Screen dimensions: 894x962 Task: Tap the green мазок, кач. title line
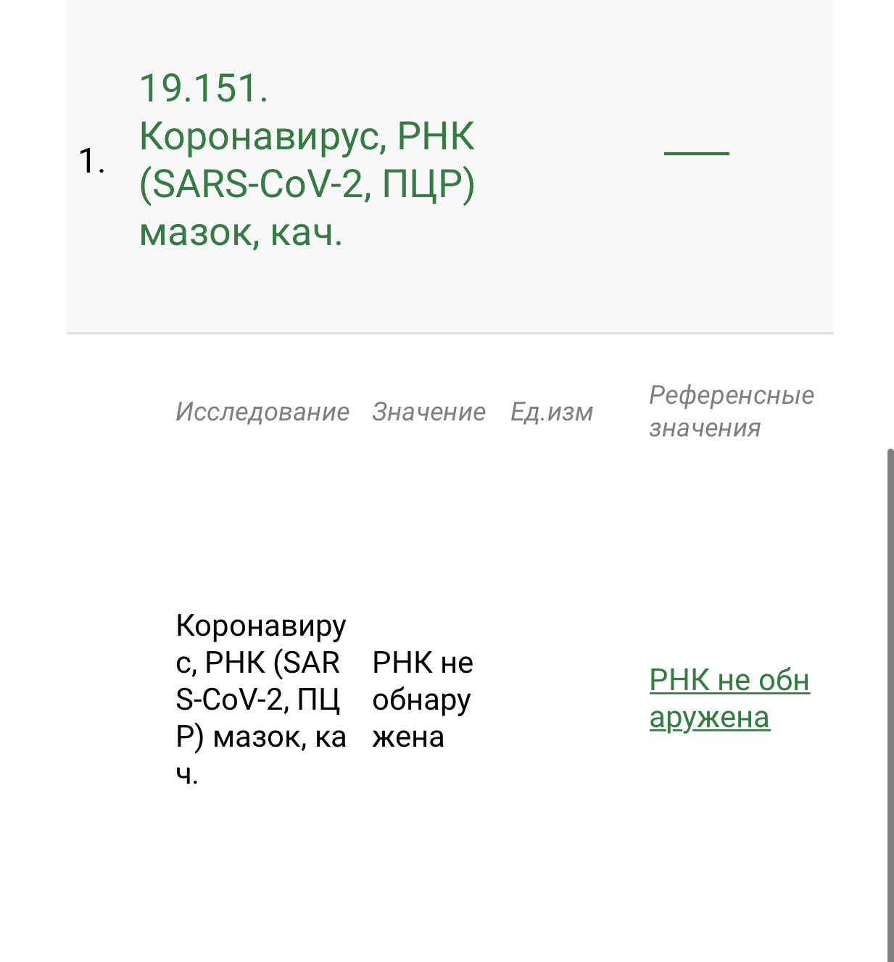pos(241,233)
